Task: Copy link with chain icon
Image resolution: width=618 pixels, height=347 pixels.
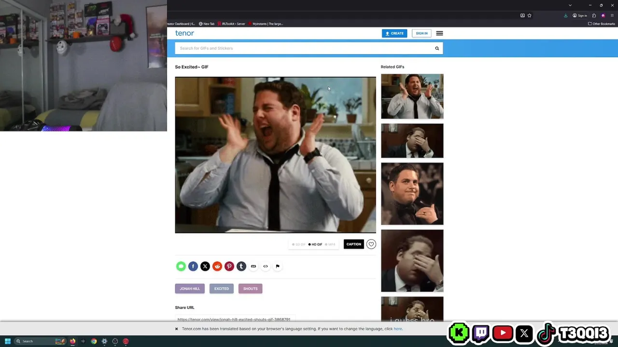Action: (x=253, y=266)
